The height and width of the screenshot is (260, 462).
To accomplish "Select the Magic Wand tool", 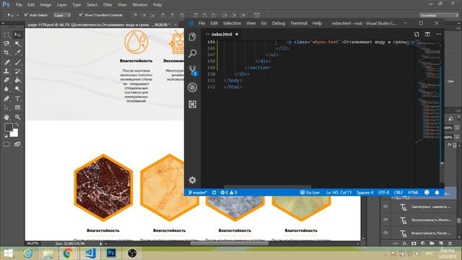I will pyautogui.click(x=17, y=43).
